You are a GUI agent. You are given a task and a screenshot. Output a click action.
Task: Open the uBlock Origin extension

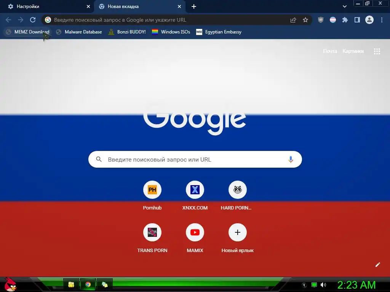[x=321, y=20]
